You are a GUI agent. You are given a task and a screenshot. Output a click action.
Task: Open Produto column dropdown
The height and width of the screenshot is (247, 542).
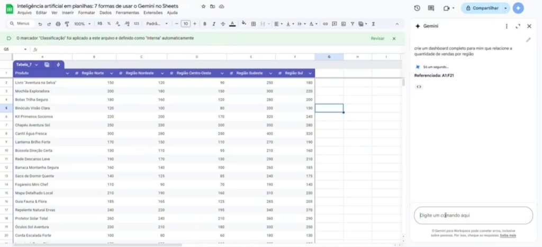(67, 73)
